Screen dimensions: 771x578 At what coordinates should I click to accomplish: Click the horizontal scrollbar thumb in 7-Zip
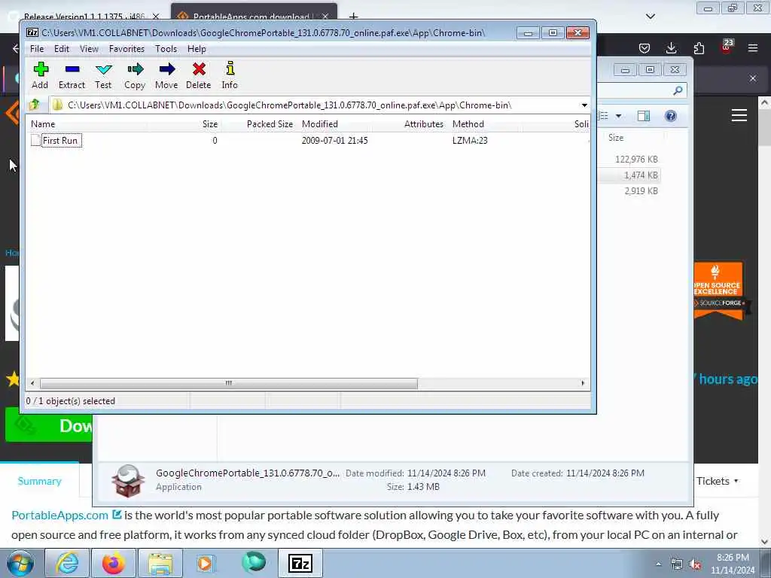point(229,383)
